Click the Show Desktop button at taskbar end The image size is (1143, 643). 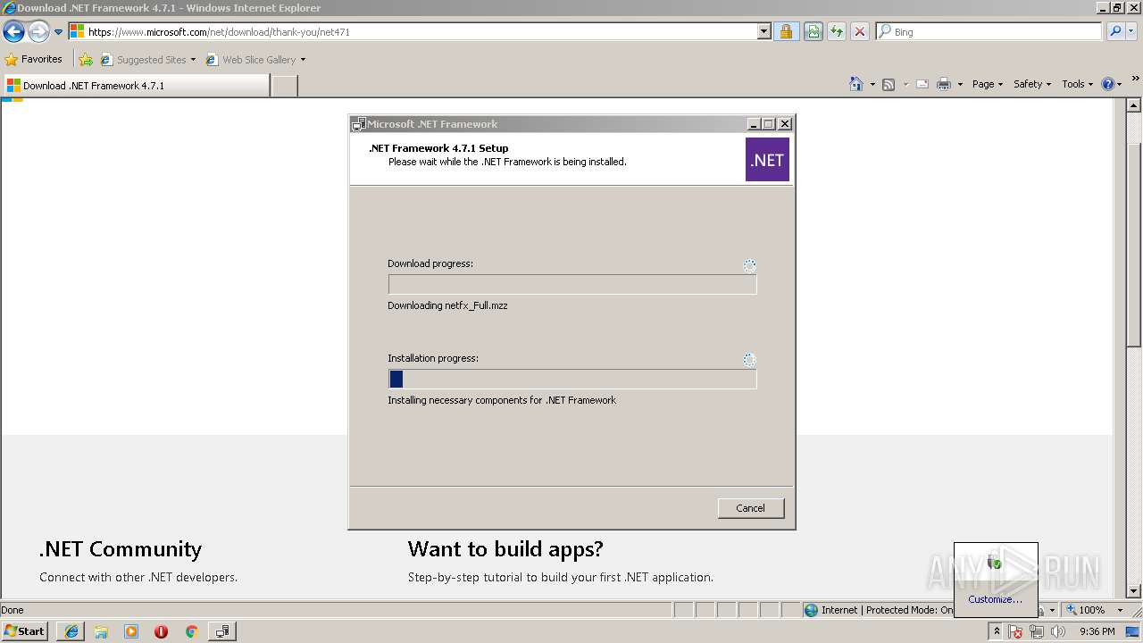point(1133,631)
